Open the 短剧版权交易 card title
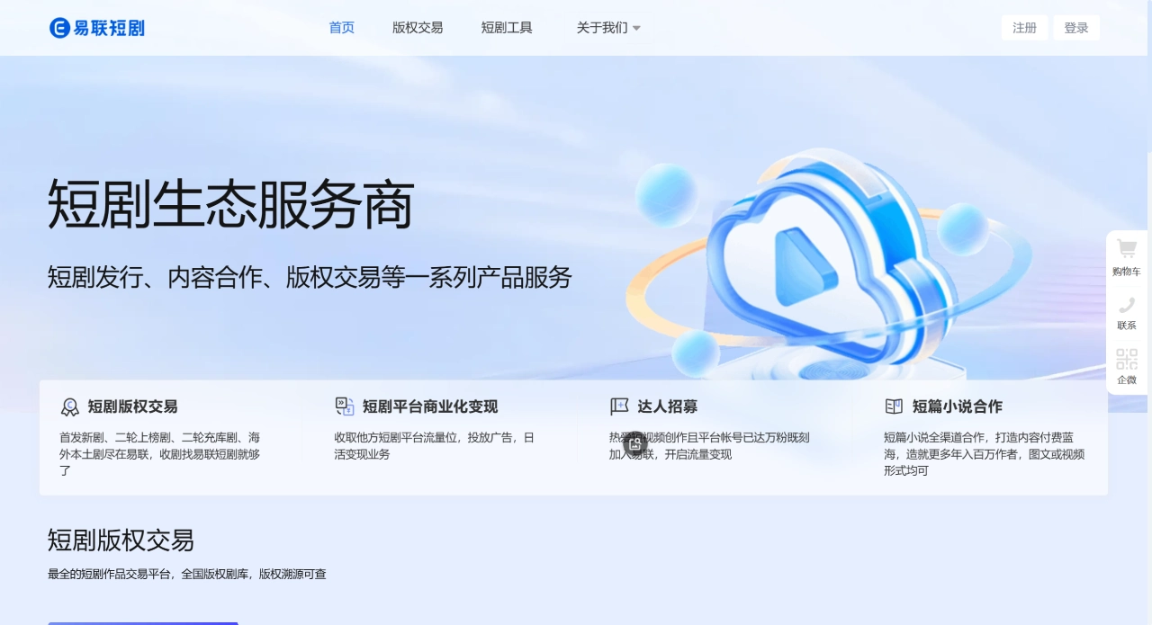 tap(132, 406)
